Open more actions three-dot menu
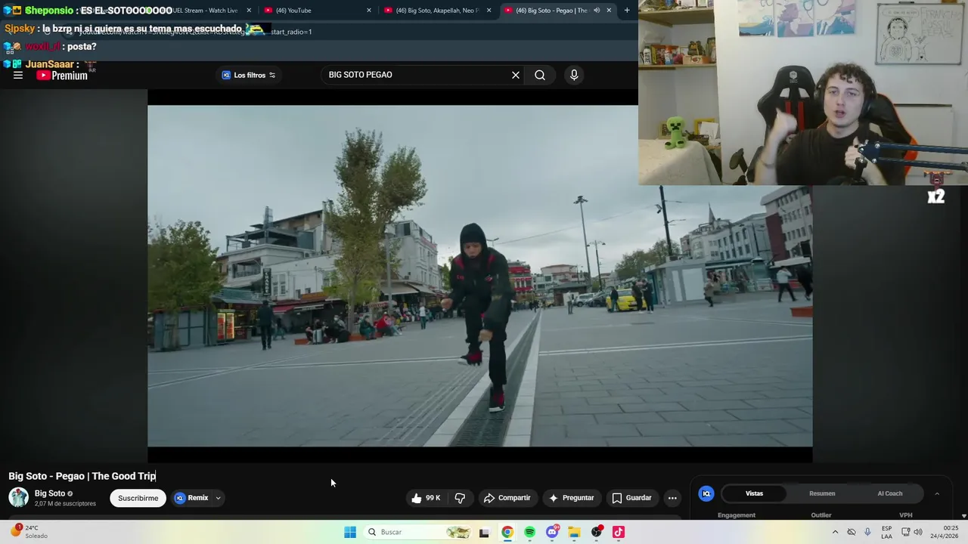This screenshot has width=968, height=544. (x=672, y=498)
